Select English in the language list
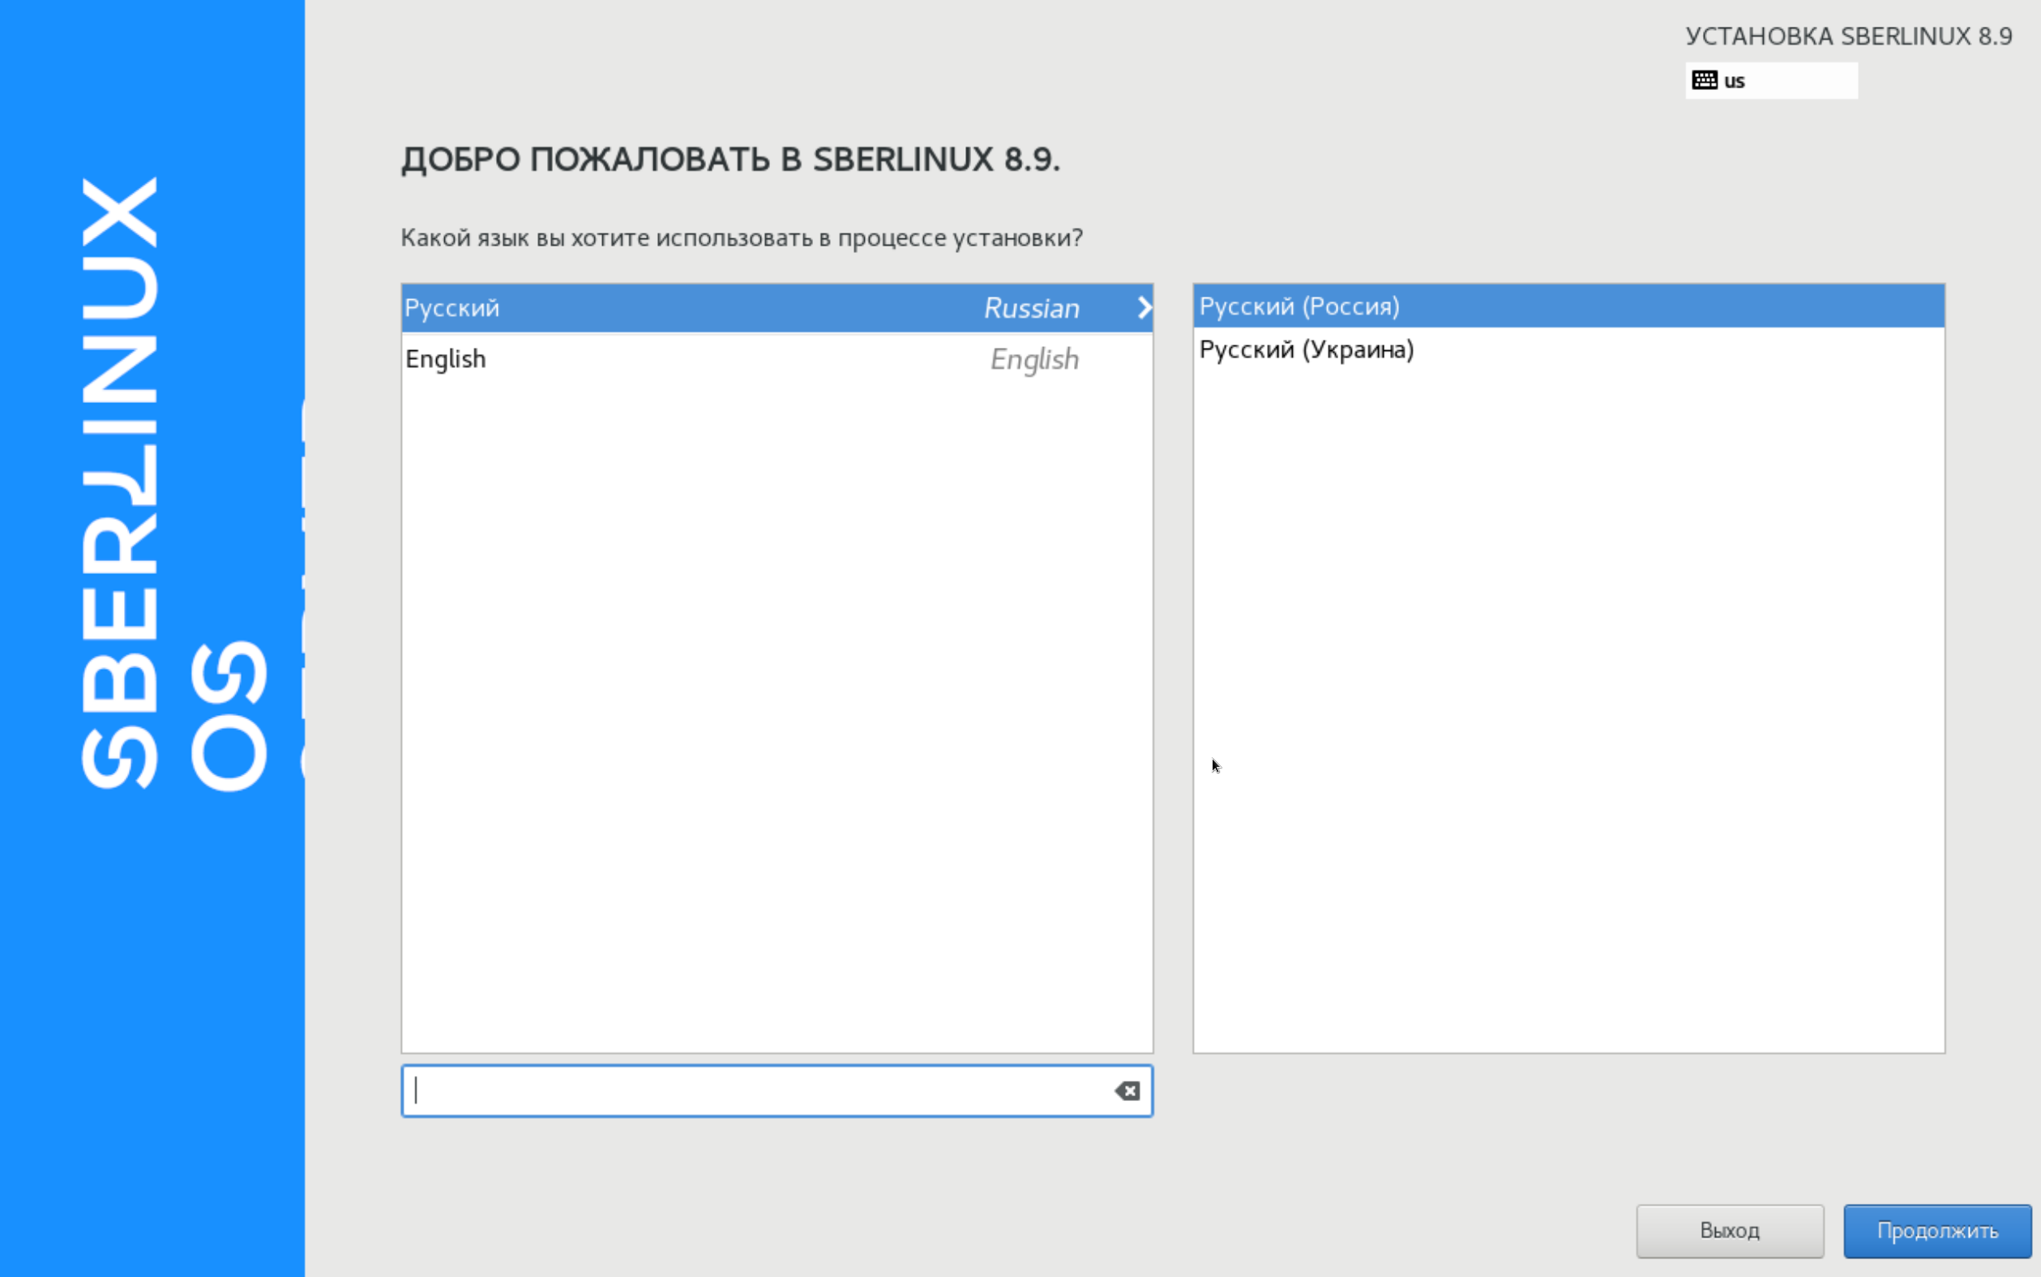 point(446,359)
